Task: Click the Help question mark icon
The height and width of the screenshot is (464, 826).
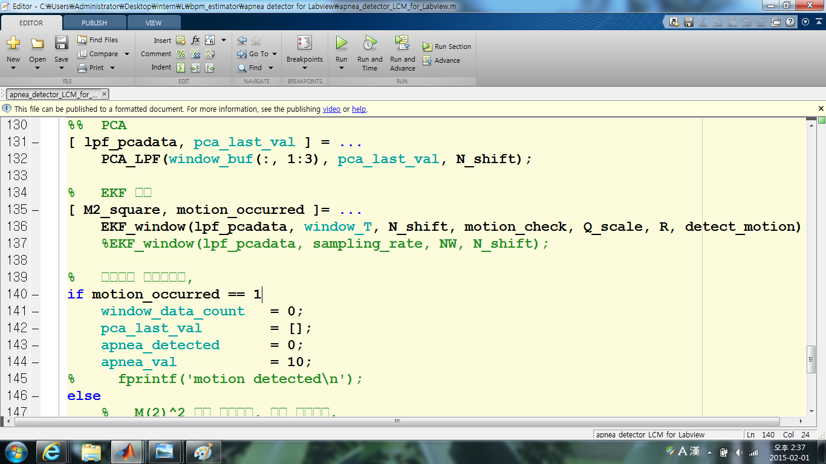Action: click(x=790, y=22)
